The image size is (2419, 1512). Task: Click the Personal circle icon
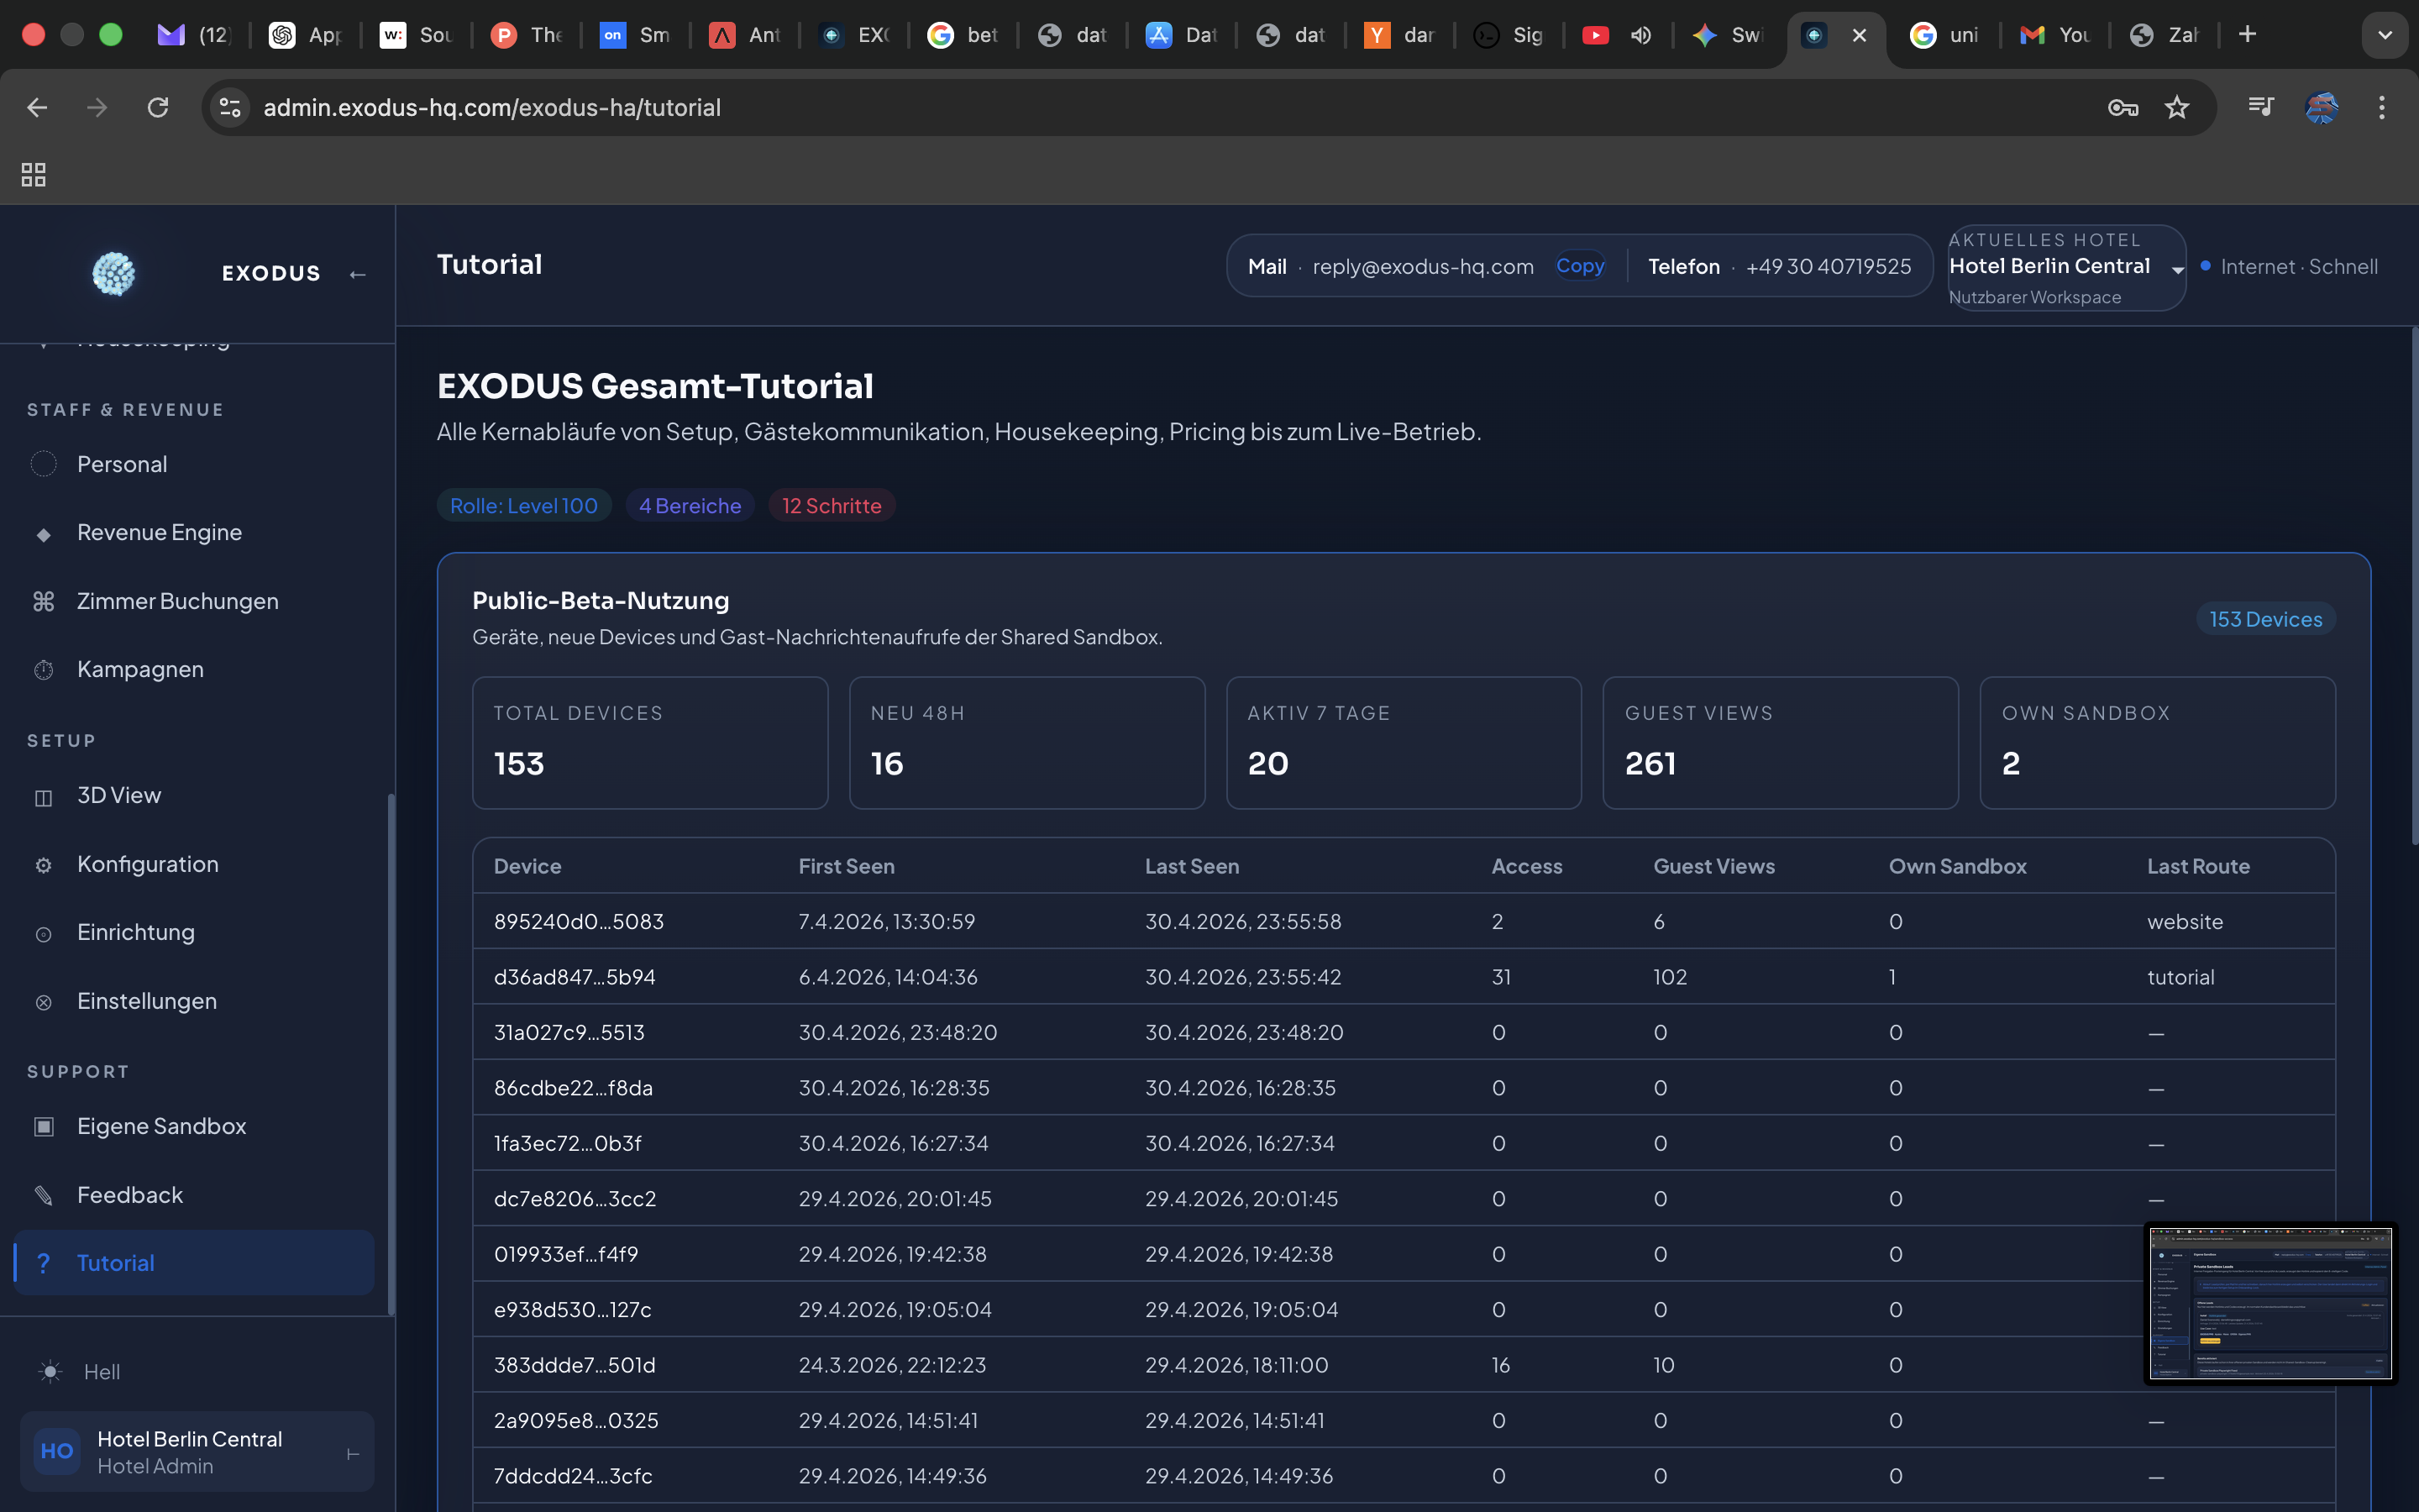pyautogui.click(x=44, y=464)
